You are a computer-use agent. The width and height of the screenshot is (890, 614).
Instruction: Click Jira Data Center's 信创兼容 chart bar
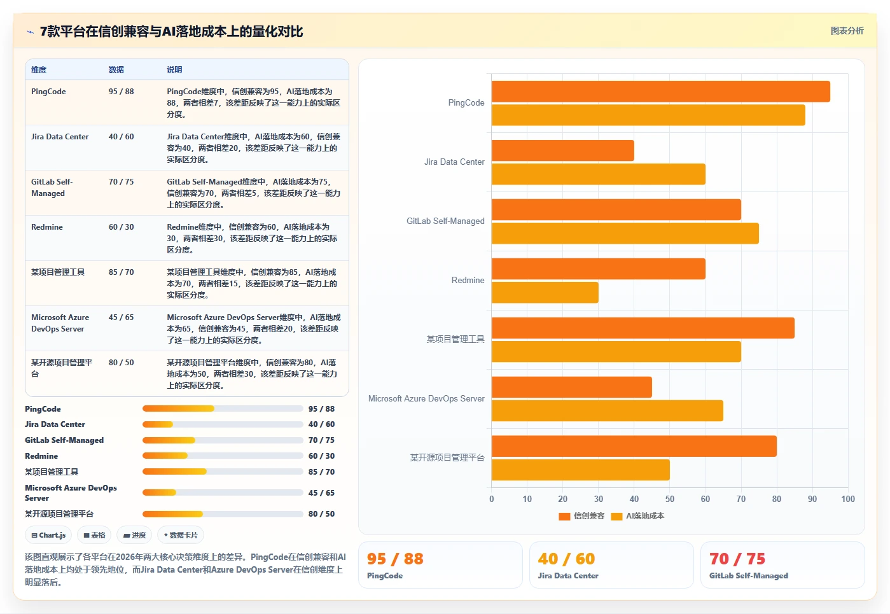click(x=563, y=151)
